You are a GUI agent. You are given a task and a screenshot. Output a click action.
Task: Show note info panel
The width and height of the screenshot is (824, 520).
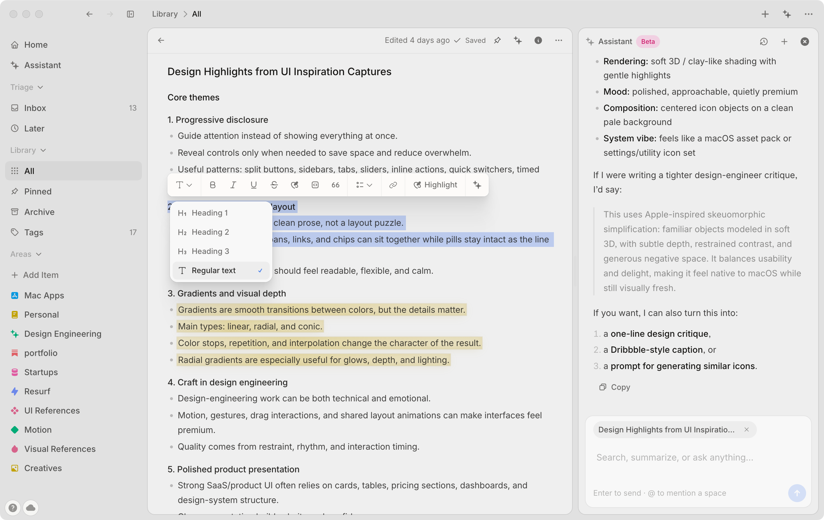coord(538,40)
